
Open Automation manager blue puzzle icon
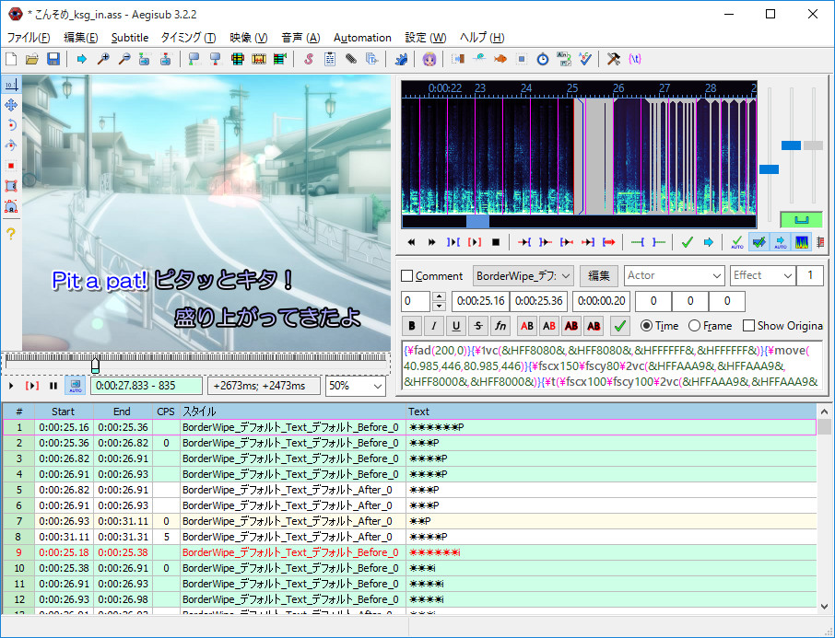[x=401, y=59]
